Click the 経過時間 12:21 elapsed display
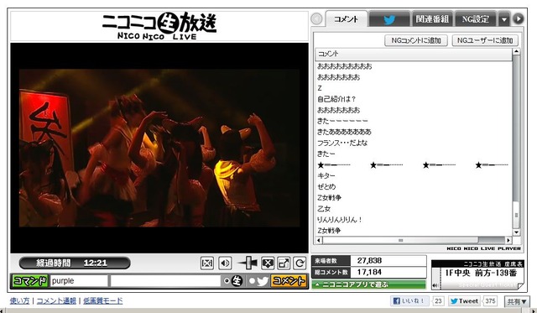Image resolution: width=537 pixels, height=313 pixels. pyautogui.click(x=75, y=263)
